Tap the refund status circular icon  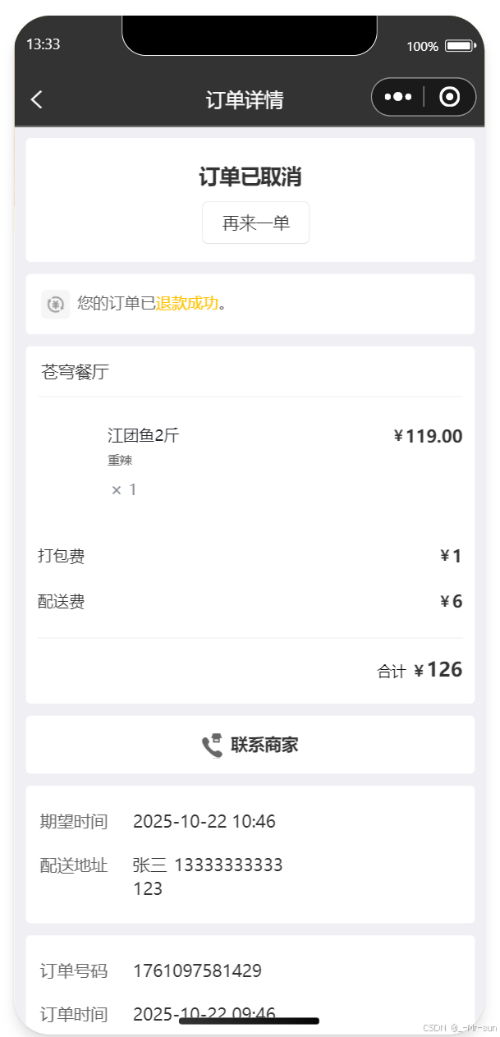55,304
